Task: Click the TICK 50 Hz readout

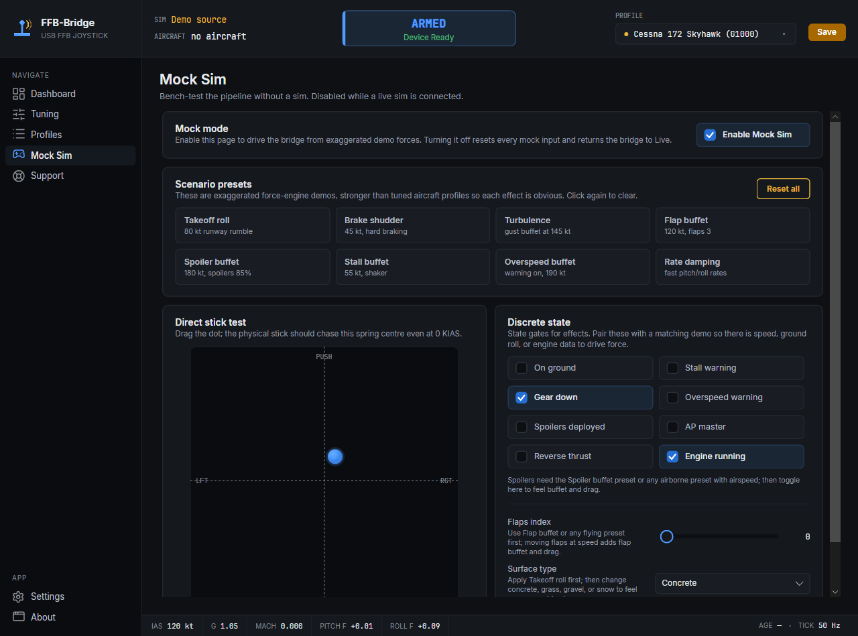Action: click(819, 626)
